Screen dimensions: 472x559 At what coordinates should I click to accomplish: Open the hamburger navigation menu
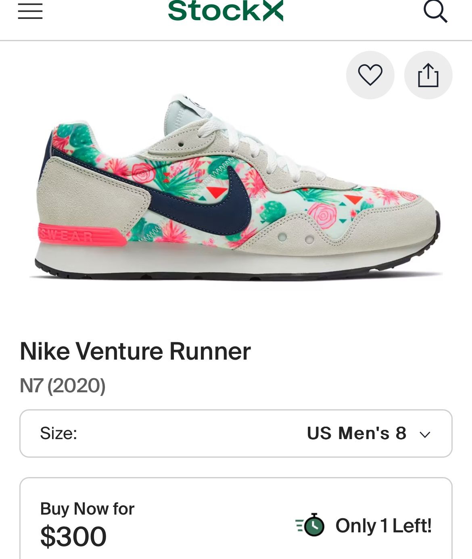pos(30,11)
